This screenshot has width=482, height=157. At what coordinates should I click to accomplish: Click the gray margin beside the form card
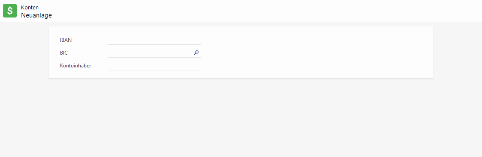coord(24,52)
